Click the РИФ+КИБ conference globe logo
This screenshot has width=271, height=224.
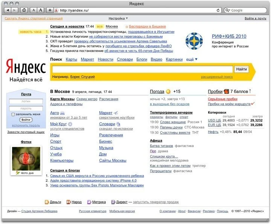click(194, 41)
